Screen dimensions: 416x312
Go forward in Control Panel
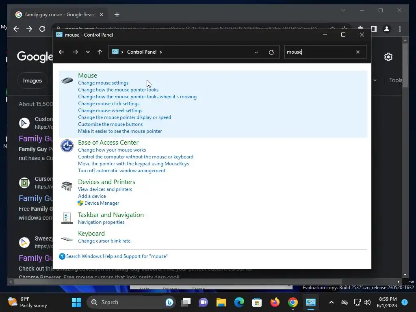[x=76, y=52]
